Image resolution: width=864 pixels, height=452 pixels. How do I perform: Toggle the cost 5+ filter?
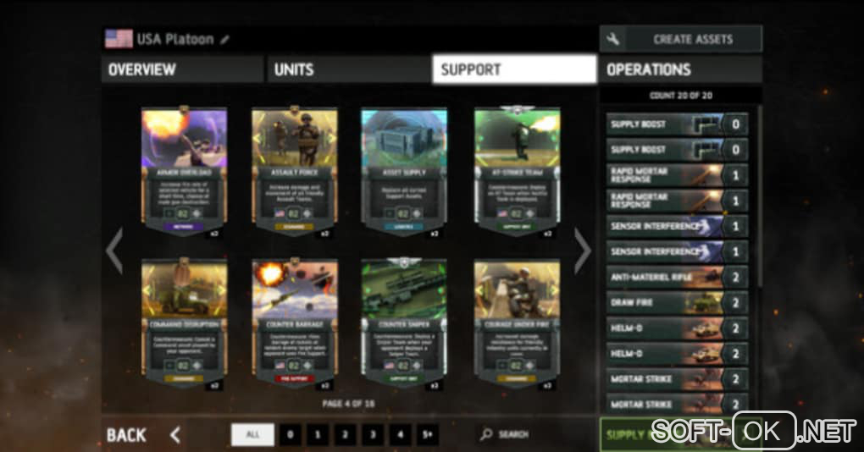pos(428,434)
